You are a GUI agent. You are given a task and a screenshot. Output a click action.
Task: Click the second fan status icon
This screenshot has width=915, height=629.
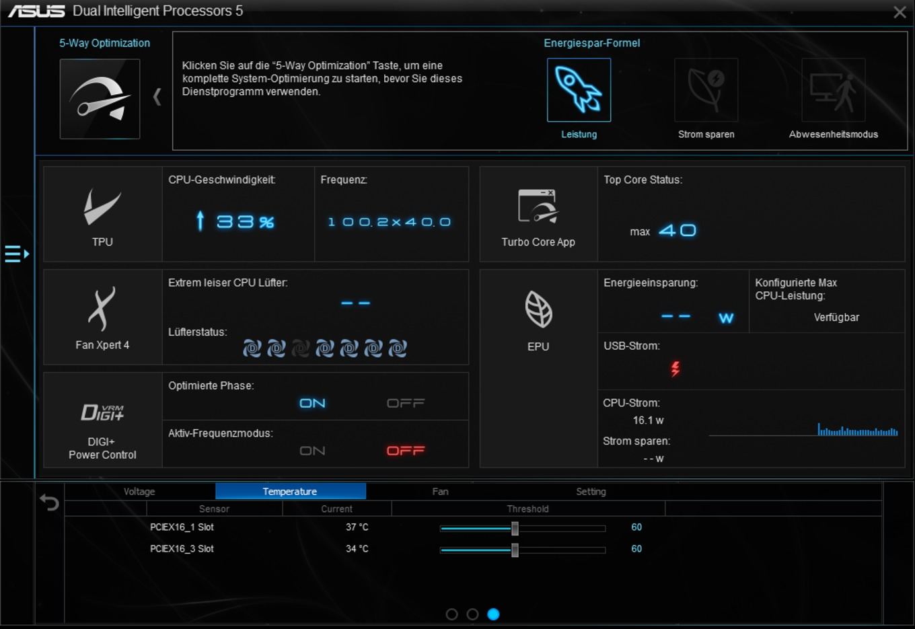(x=277, y=348)
